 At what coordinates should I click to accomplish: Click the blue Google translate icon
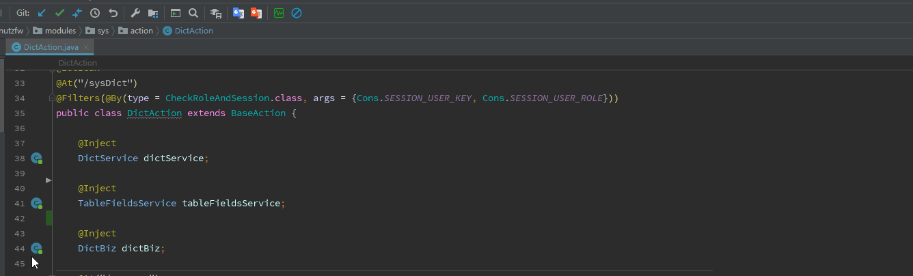[x=239, y=13]
